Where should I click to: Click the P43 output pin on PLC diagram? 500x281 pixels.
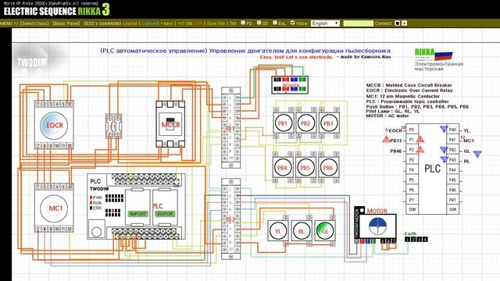pyautogui.click(x=452, y=159)
